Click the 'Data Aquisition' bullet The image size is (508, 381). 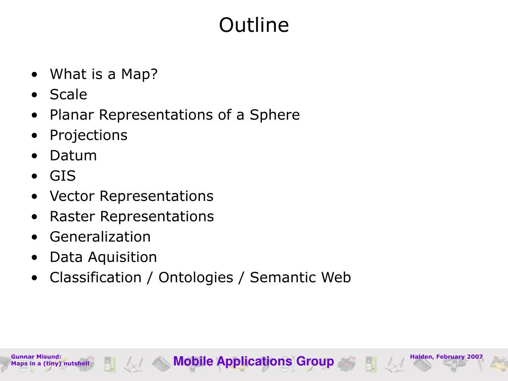coord(103,257)
